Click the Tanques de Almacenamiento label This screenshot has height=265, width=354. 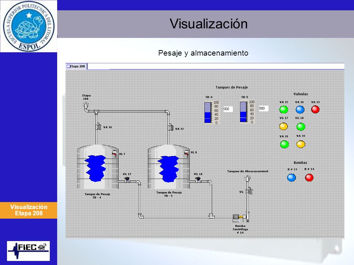click(248, 171)
